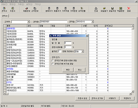138x108 pixels.
Task: Click the horizontal scrollbar left arrow
Action: point(5,94)
